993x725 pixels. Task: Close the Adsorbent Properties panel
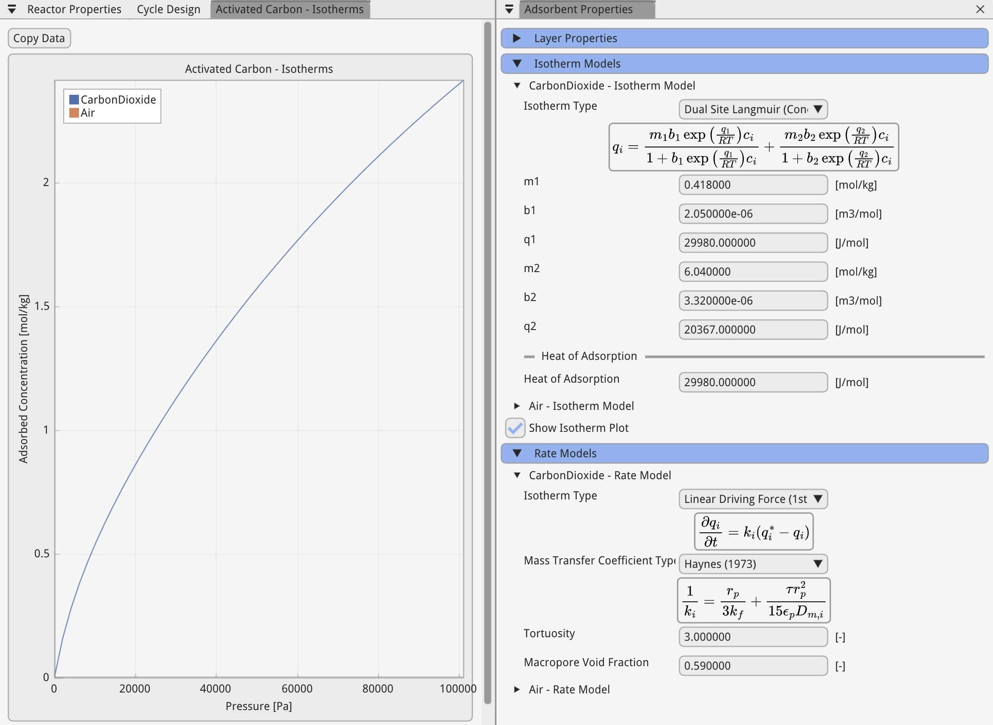pos(980,9)
